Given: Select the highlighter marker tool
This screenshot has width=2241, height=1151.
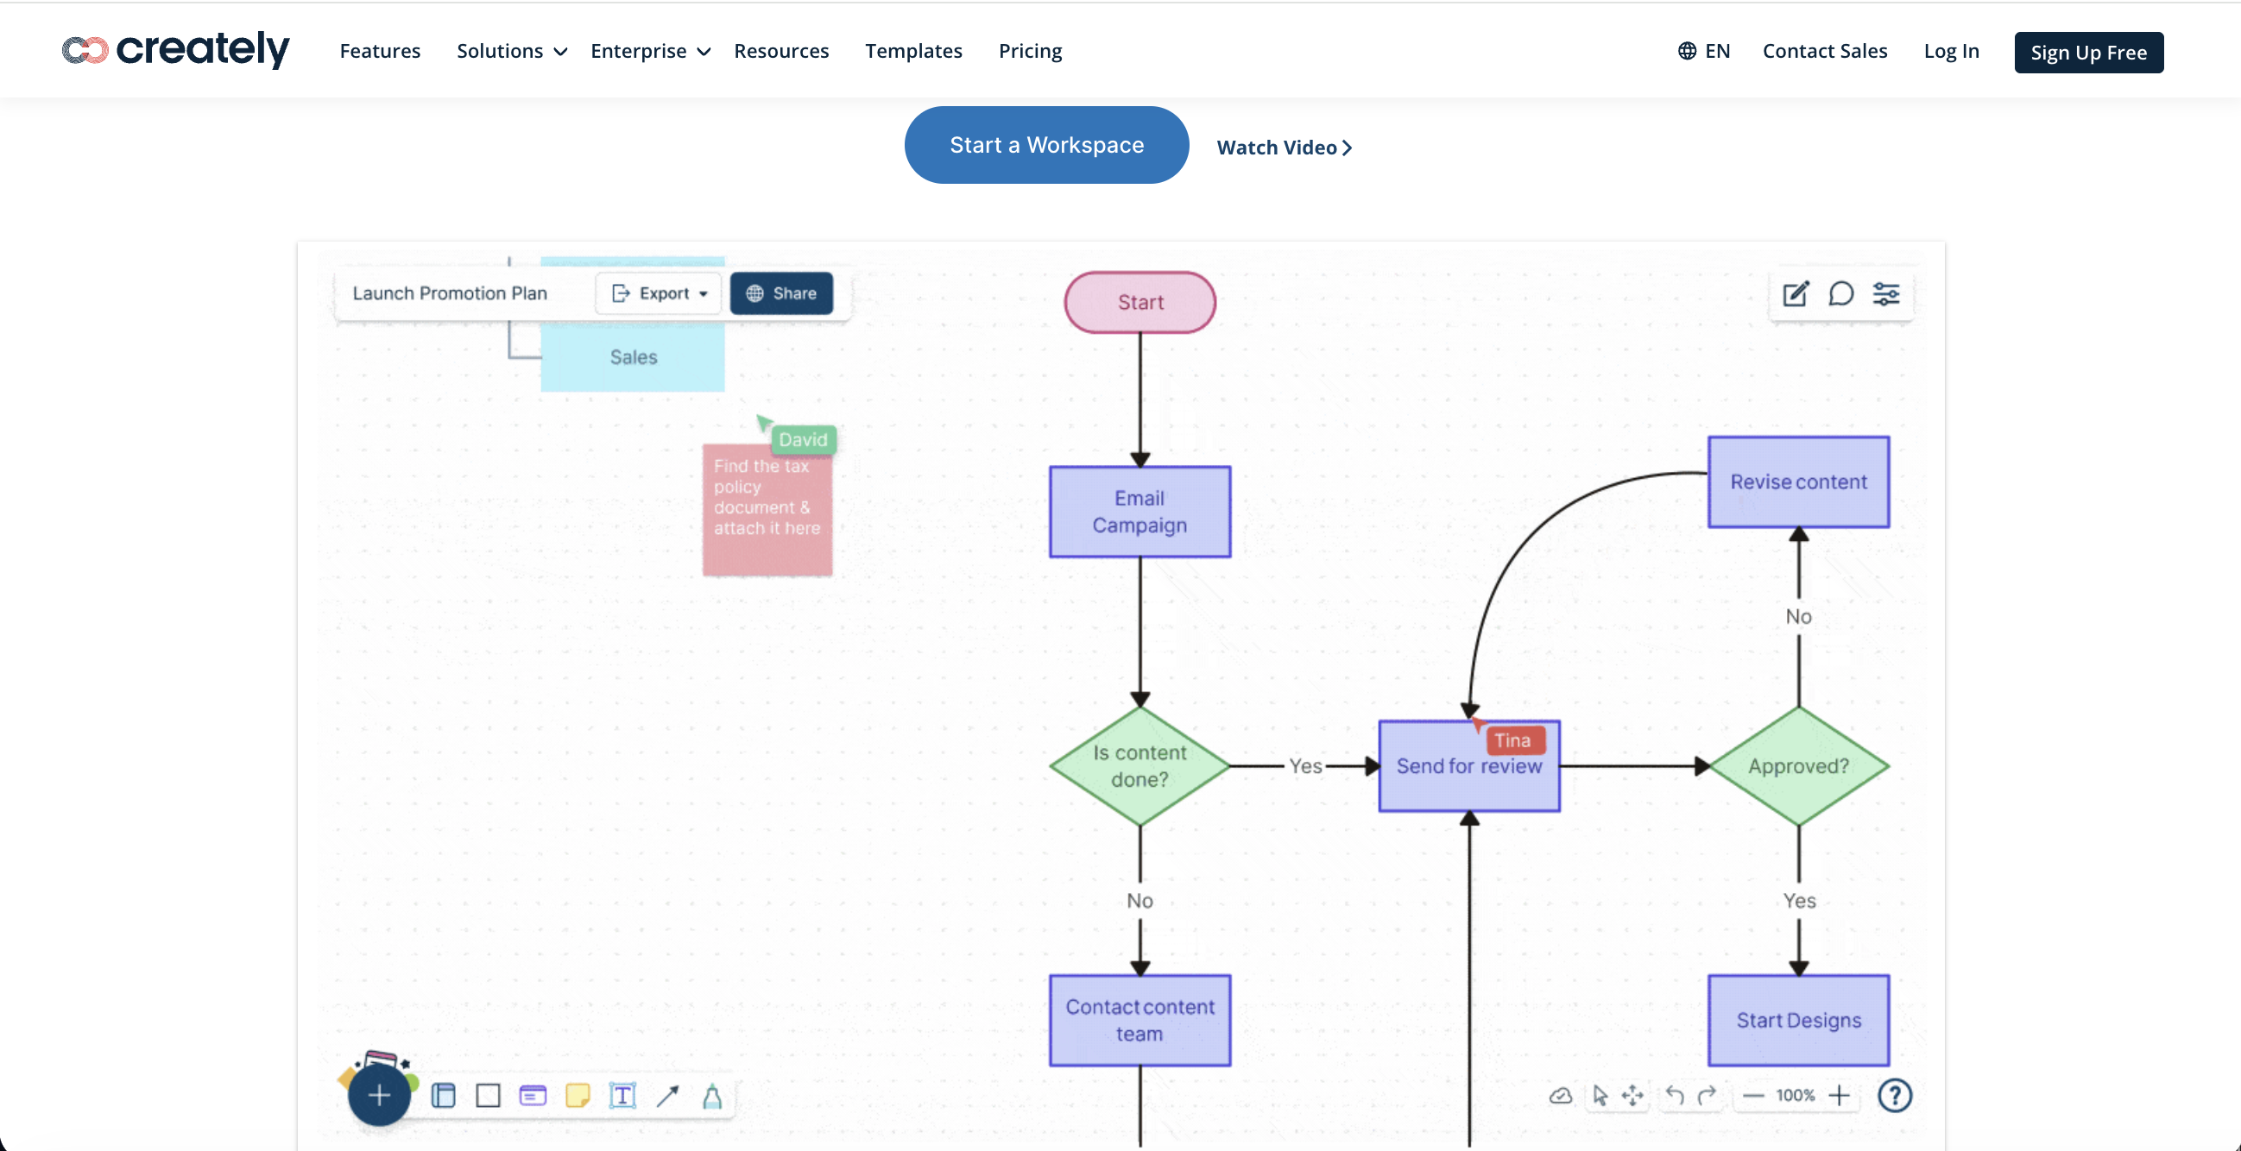Looking at the screenshot, I should pyautogui.click(x=712, y=1098).
